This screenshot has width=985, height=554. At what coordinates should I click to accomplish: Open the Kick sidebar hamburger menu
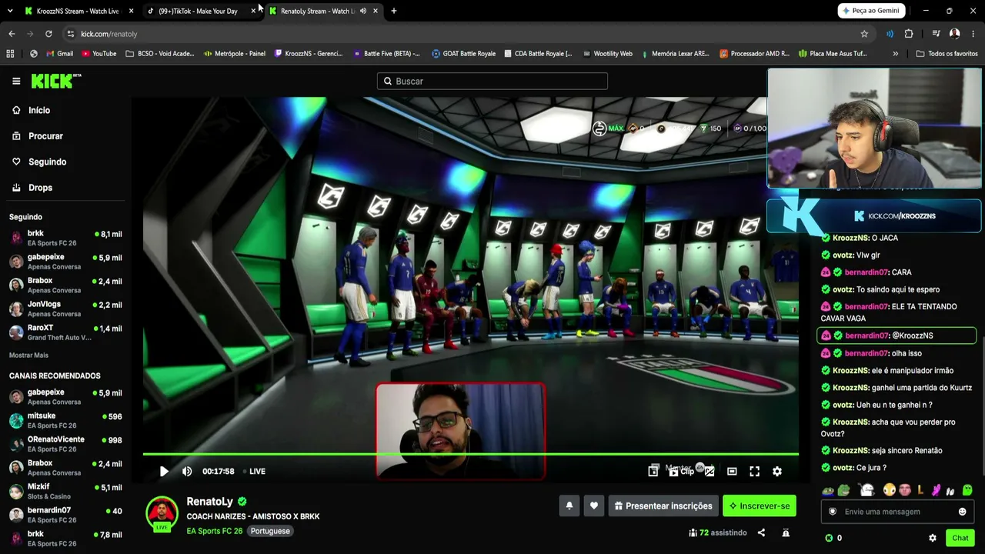click(16, 81)
